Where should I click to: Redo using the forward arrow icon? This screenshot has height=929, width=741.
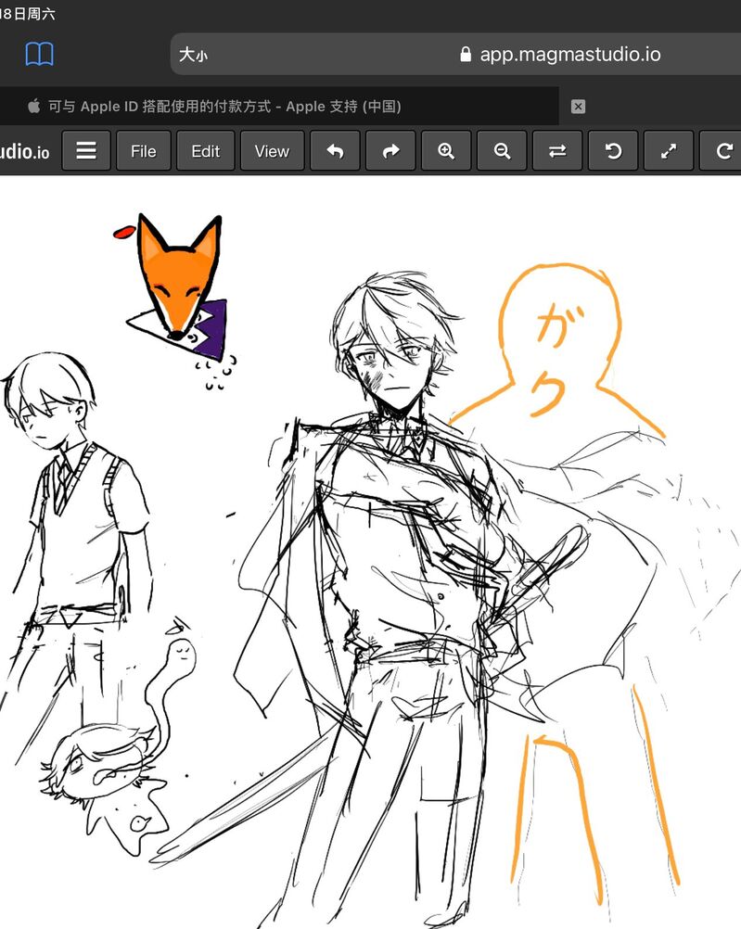coord(390,151)
